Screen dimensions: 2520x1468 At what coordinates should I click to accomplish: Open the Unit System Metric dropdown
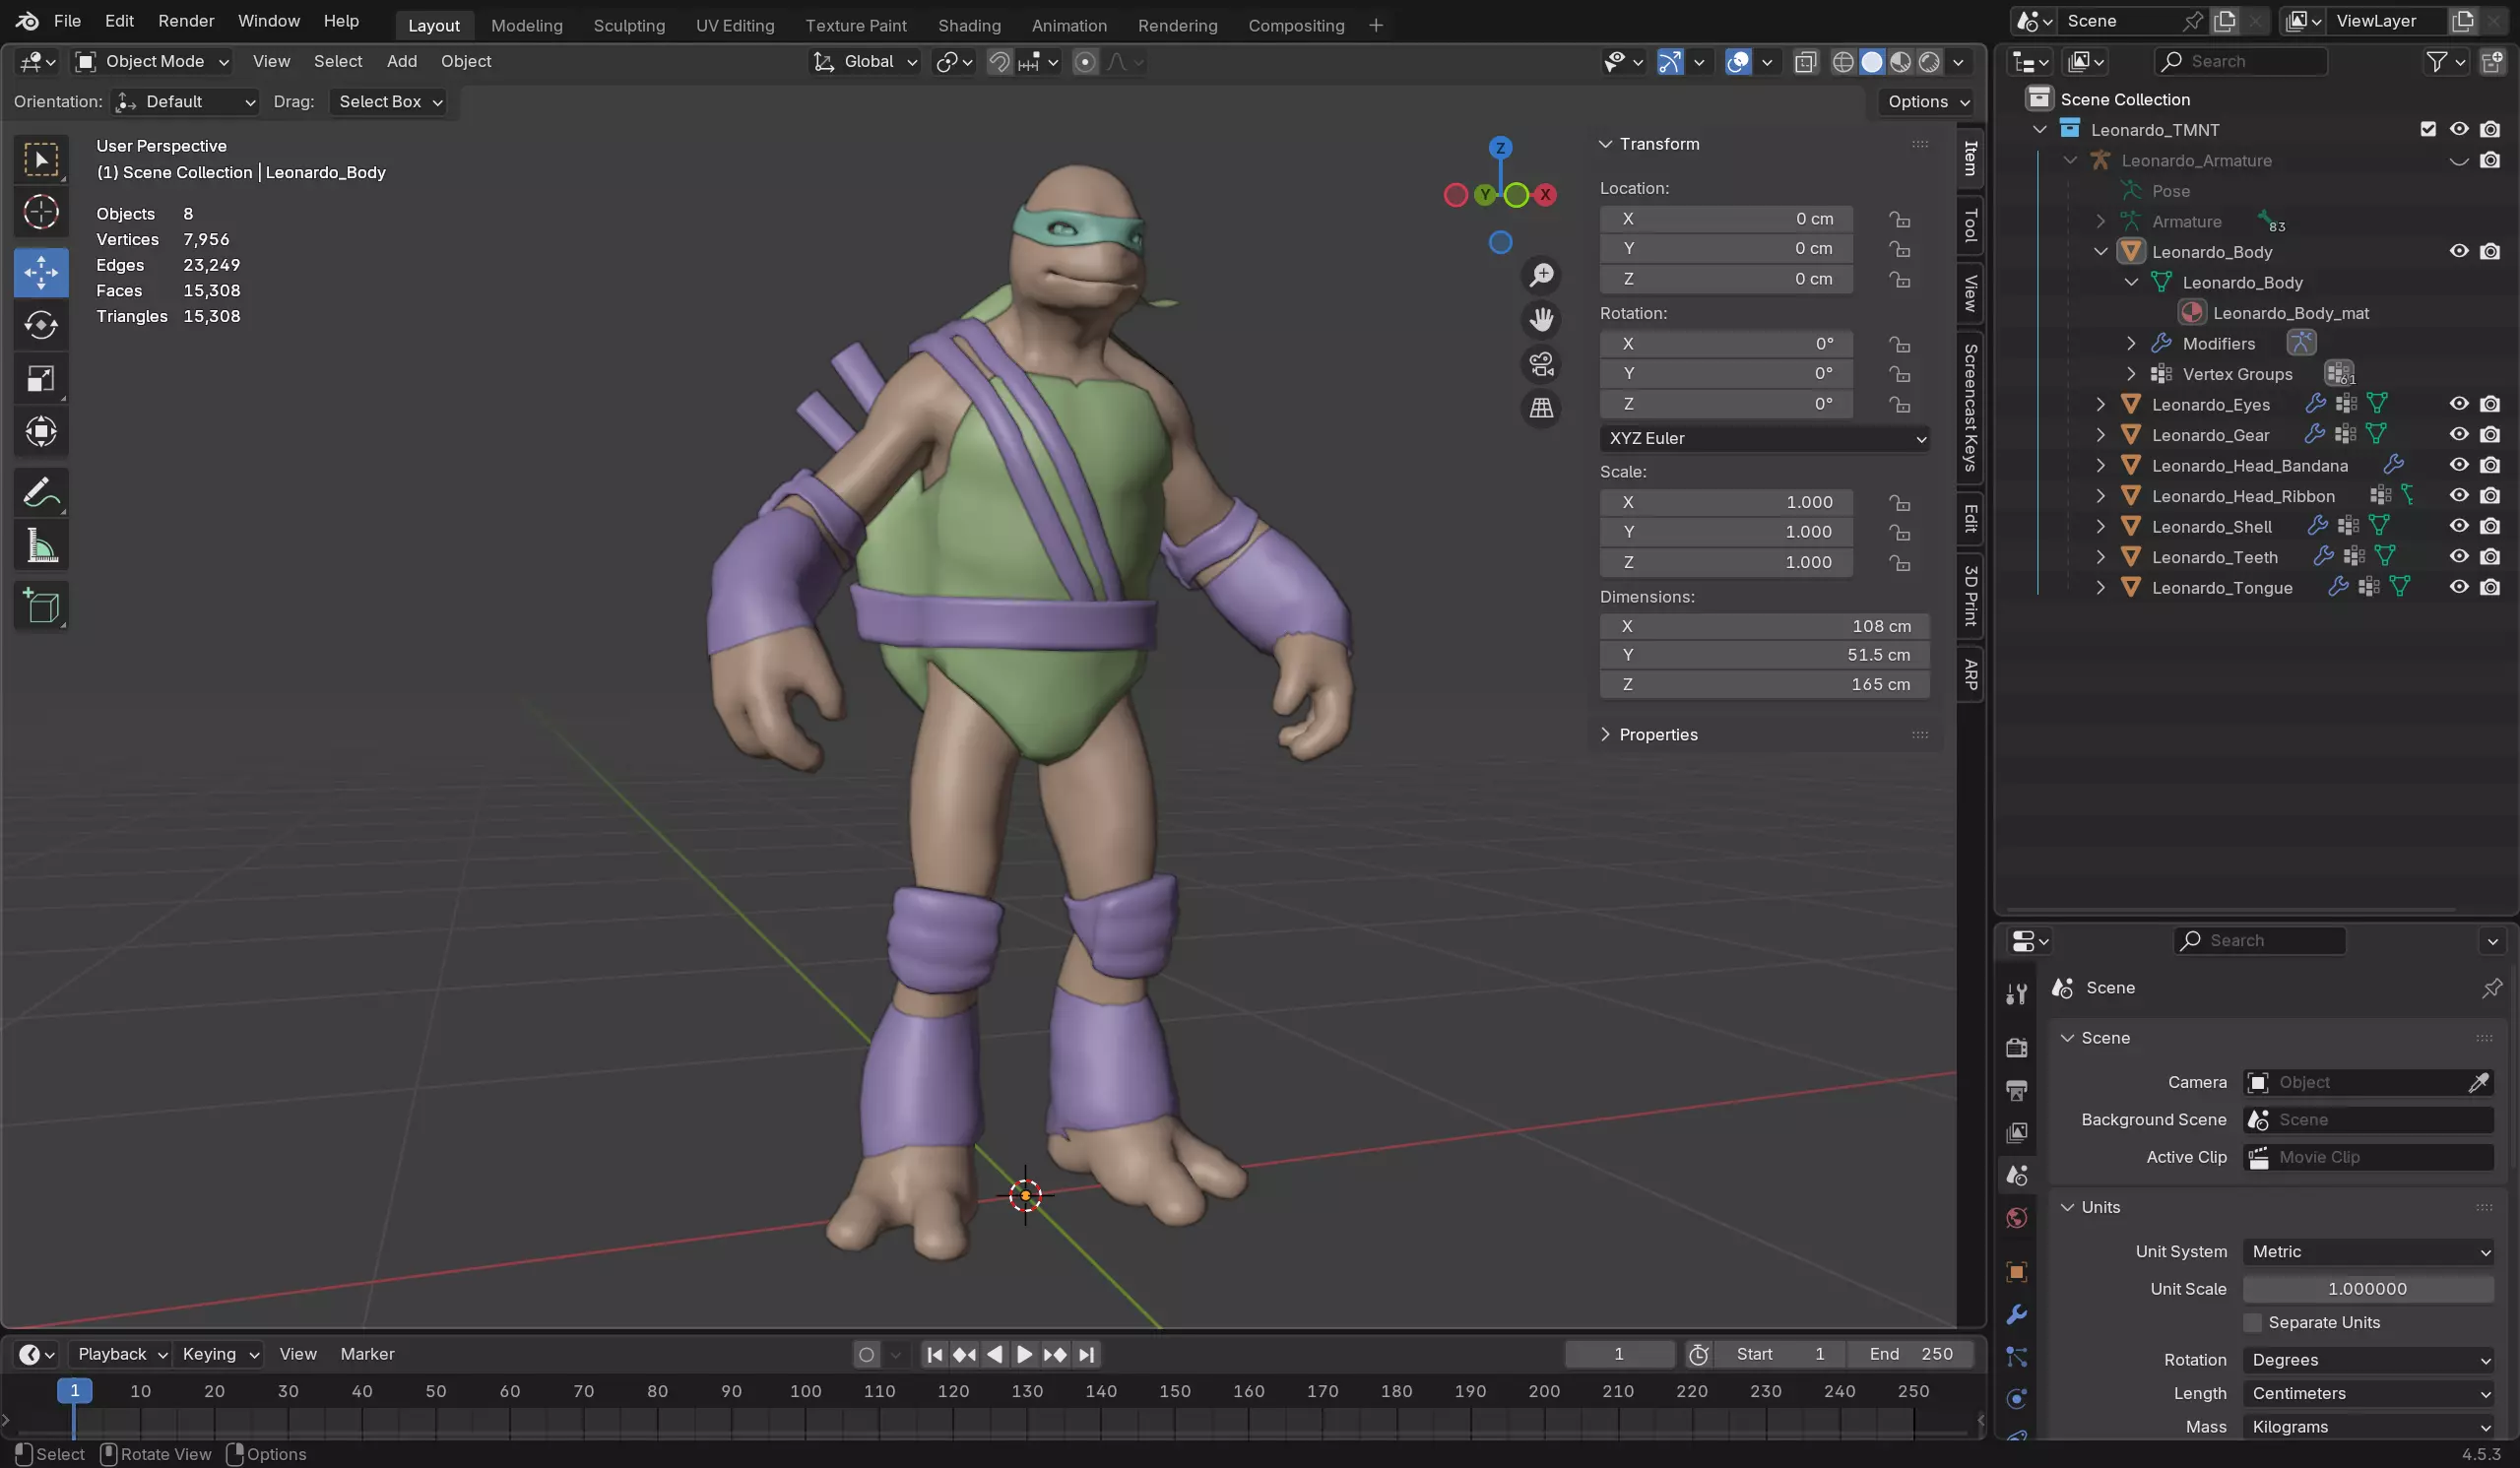point(2369,1251)
